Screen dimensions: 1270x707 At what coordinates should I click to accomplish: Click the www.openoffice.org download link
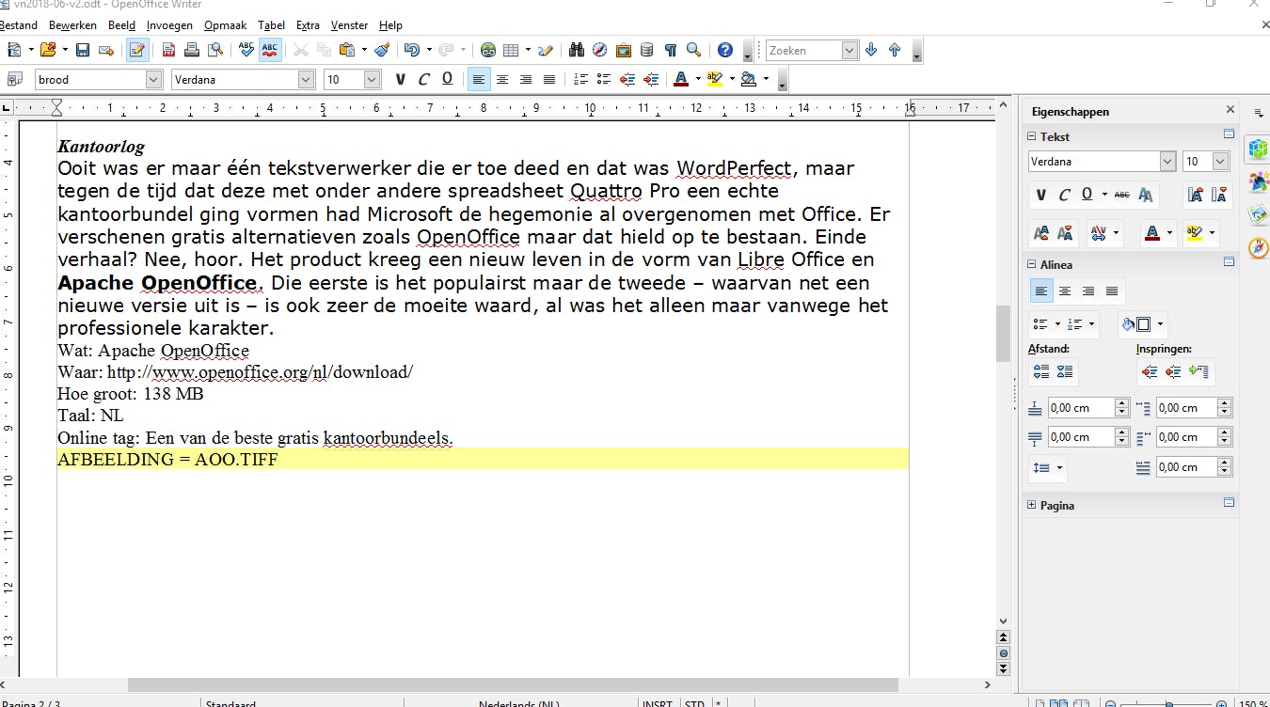coord(261,372)
